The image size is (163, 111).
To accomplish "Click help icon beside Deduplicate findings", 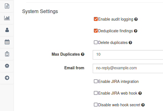I will pyautogui.click(x=136, y=31).
